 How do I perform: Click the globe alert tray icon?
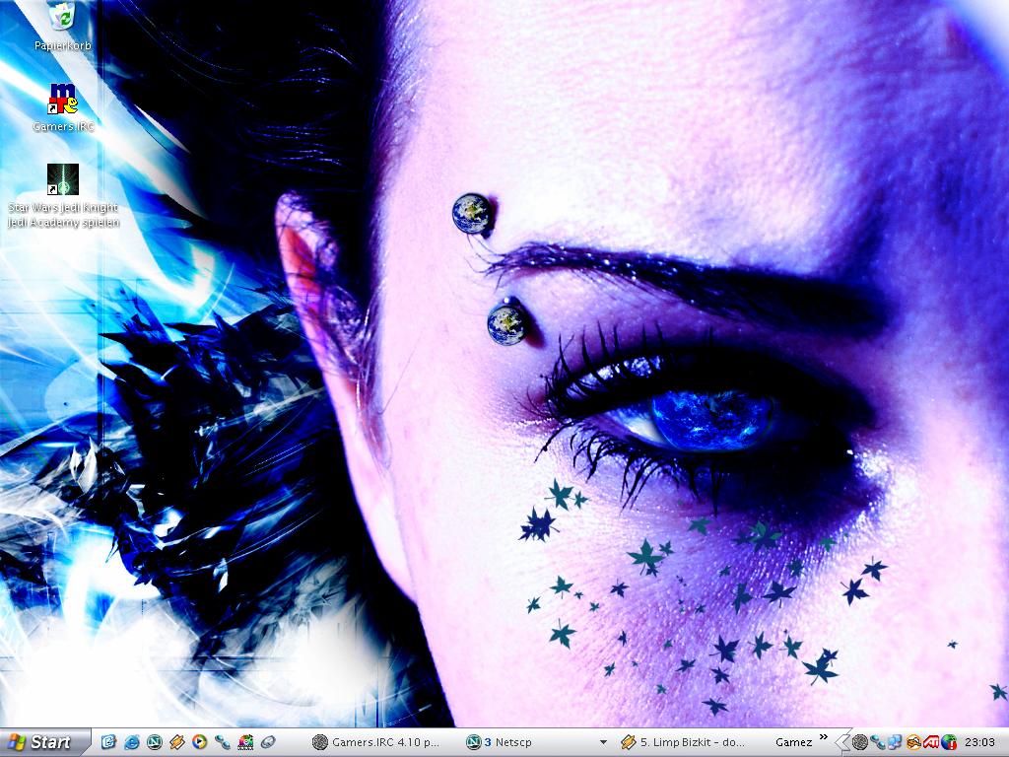[949, 742]
